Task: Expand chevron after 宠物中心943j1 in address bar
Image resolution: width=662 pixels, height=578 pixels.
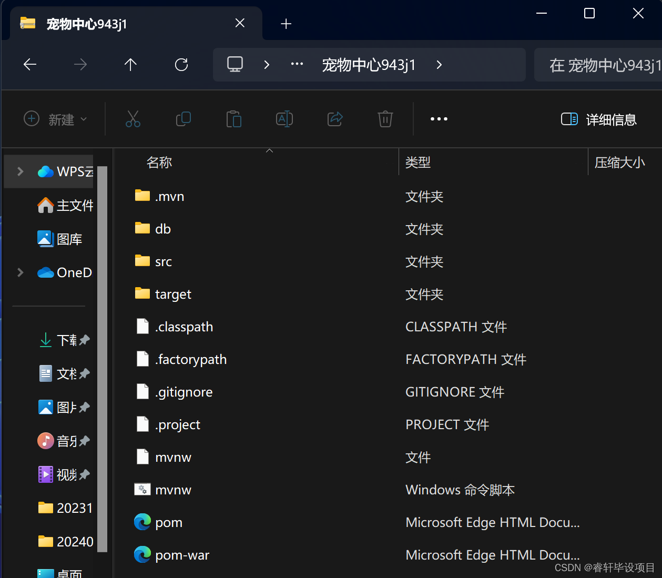Action: (439, 65)
